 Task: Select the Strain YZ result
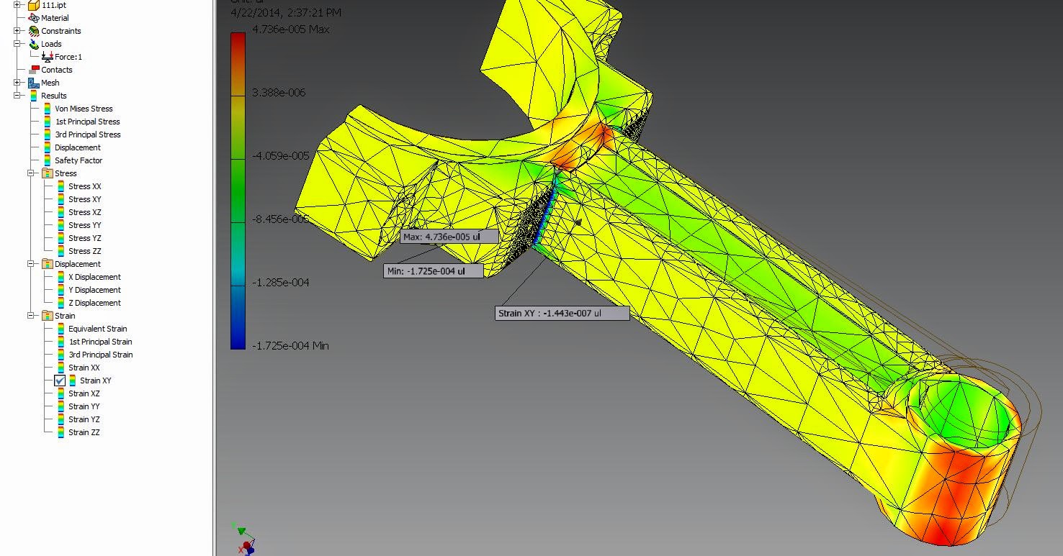[x=84, y=419]
